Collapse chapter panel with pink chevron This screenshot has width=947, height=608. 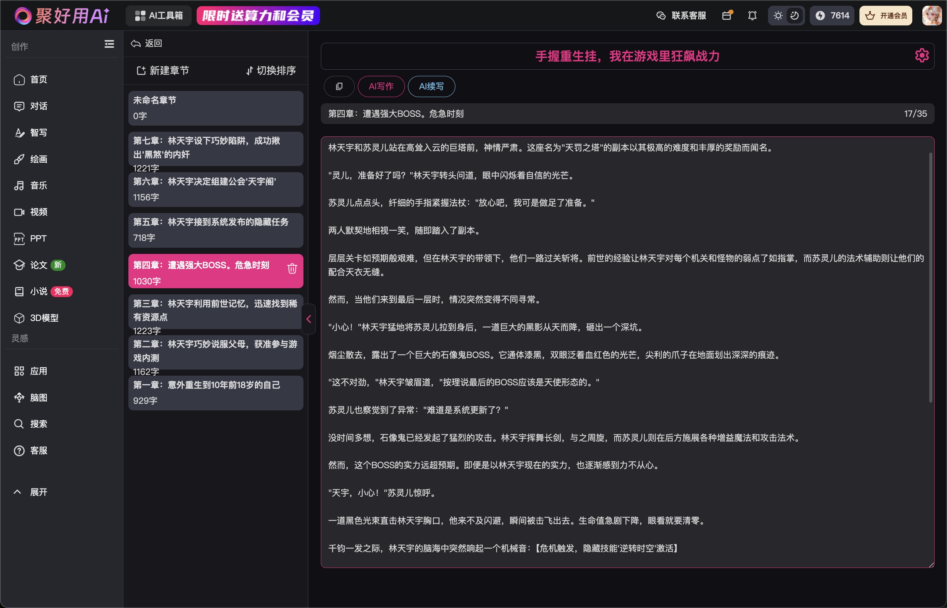pos(308,319)
